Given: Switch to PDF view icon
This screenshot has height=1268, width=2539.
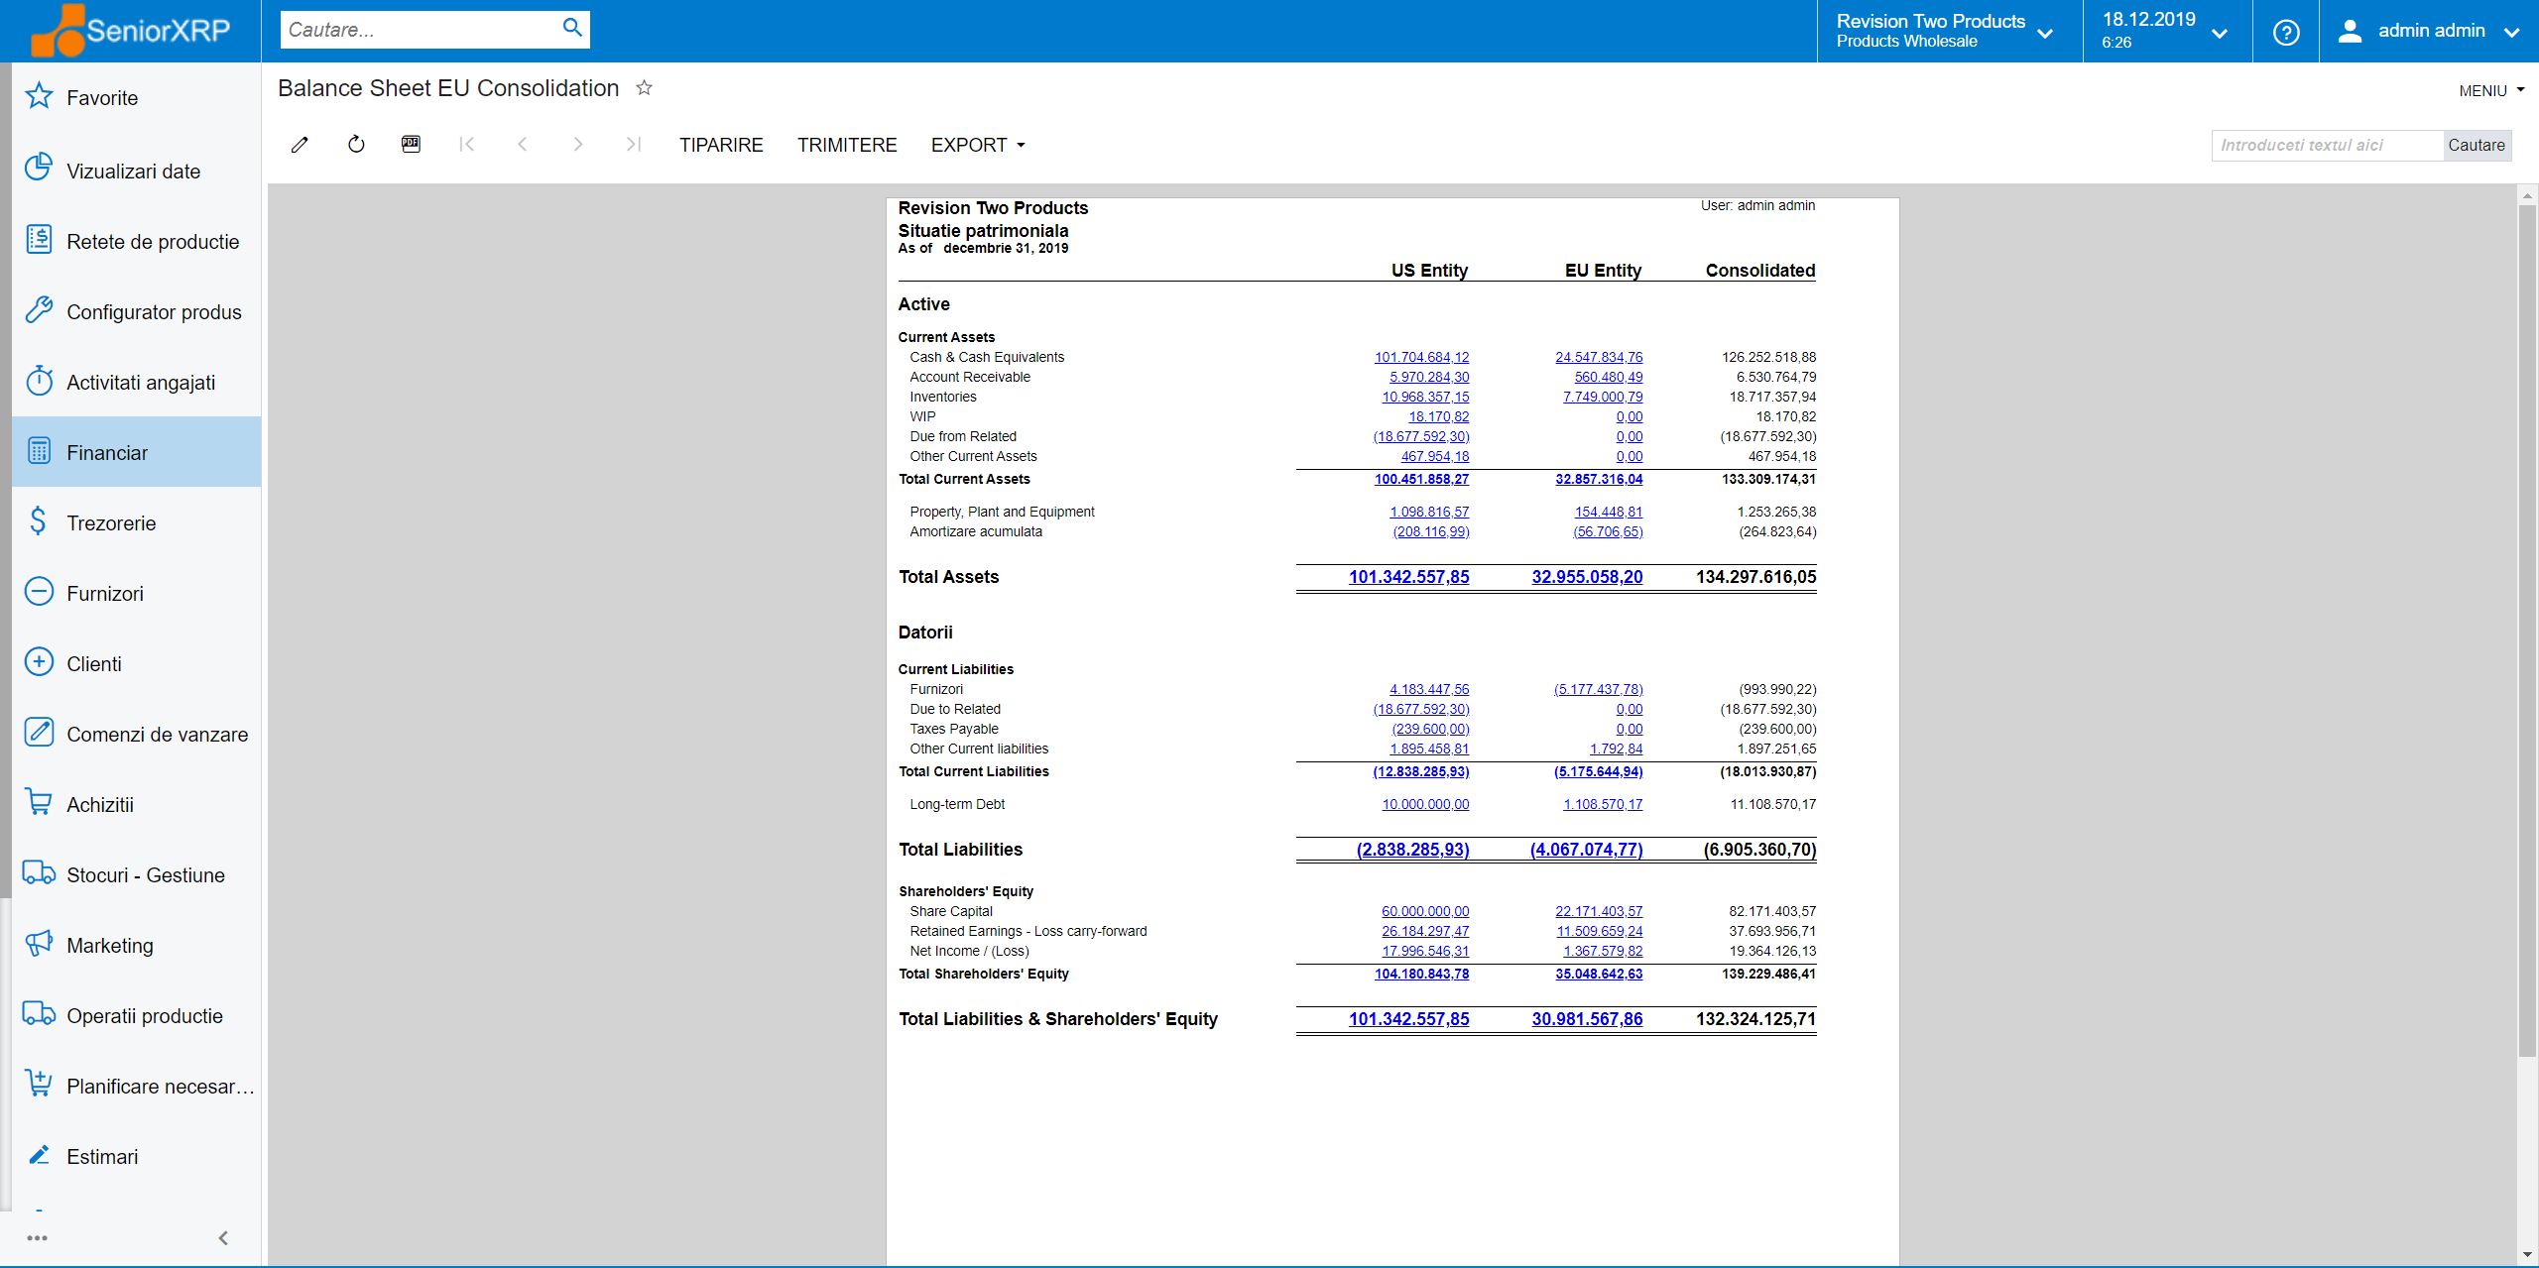Looking at the screenshot, I should [x=411, y=145].
